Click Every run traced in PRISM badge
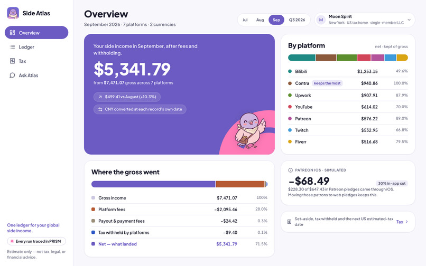The width and height of the screenshot is (426, 266). tap(36, 241)
